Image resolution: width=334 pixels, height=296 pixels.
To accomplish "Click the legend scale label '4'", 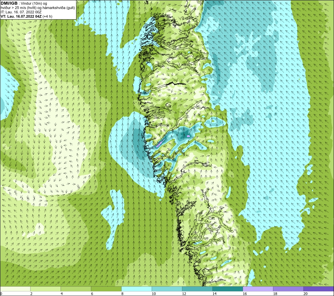I will coord(62,294).
